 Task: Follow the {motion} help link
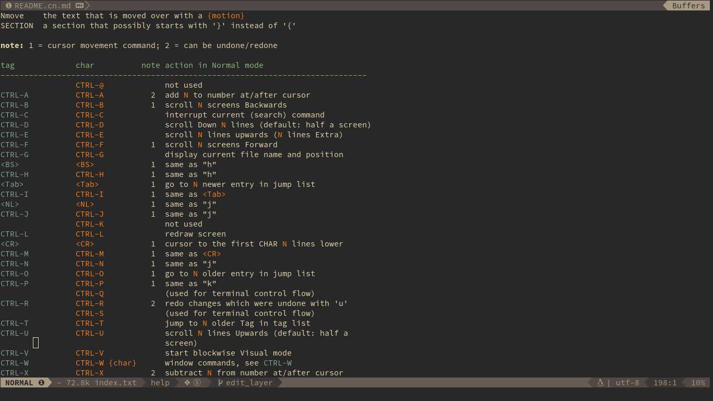click(x=226, y=16)
